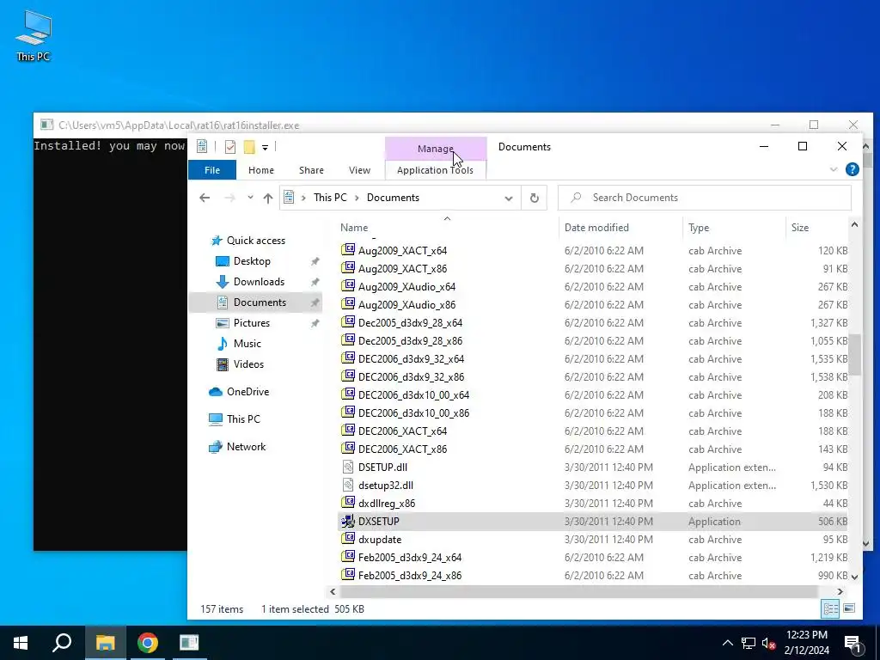Image resolution: width=880 pixels, height=660 pixels.
Task: Click the Properties icon in quick access toolbar
Action: pyautogui.click(x=230, y=147)
